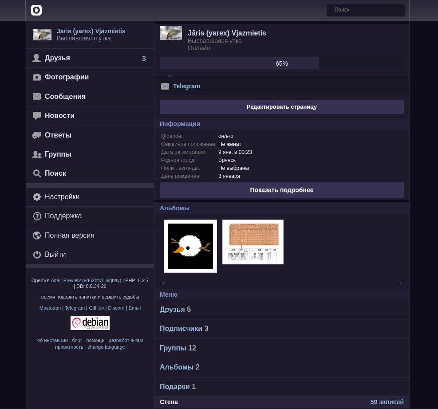Open Поиск in the sidebar
Image resolution: width=438 pixels, height=409 pixels.
(90, 173)
